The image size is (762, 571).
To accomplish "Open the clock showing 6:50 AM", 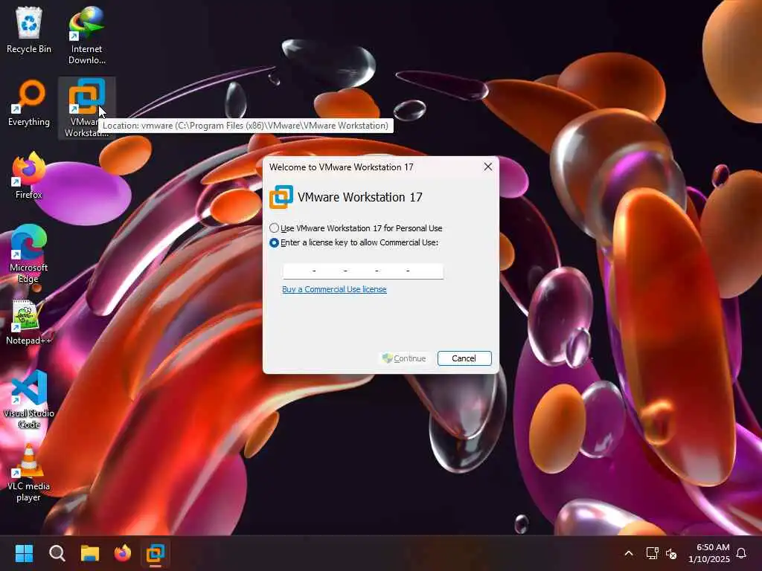I will pos(708,553).
